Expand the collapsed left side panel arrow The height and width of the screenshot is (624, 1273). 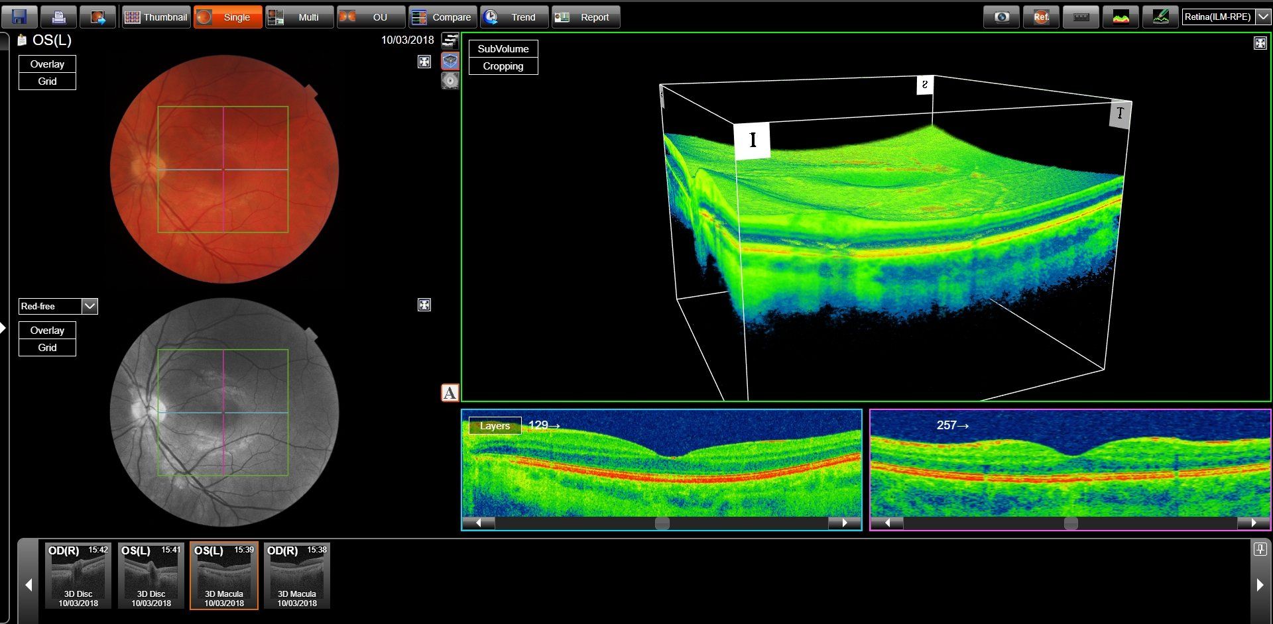3,327
